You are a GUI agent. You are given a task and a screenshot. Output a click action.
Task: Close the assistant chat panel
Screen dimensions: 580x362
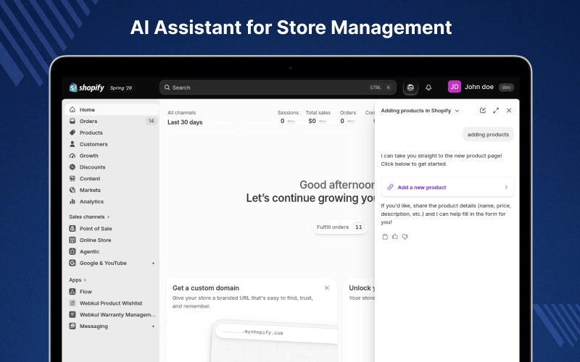(509, 111)
